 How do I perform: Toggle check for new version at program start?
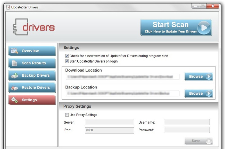(67, 56)
